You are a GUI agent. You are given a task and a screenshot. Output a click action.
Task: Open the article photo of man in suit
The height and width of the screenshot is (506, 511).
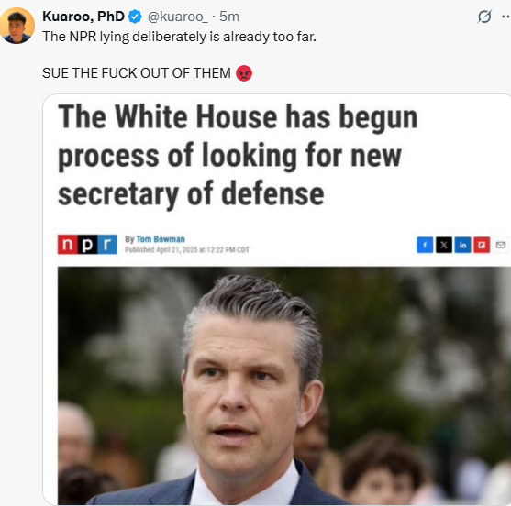click(284, 386)
